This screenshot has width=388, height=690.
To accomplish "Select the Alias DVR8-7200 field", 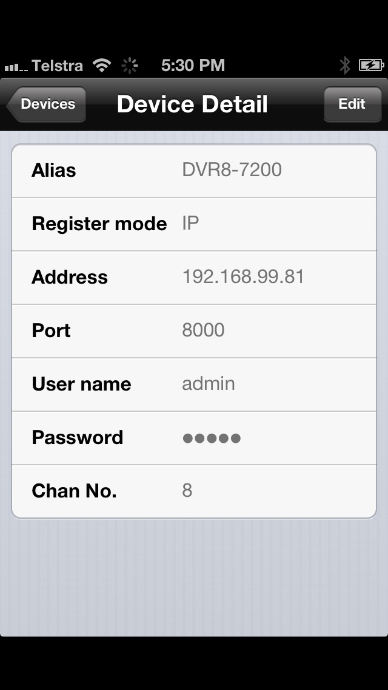I will tap(194, 171).
